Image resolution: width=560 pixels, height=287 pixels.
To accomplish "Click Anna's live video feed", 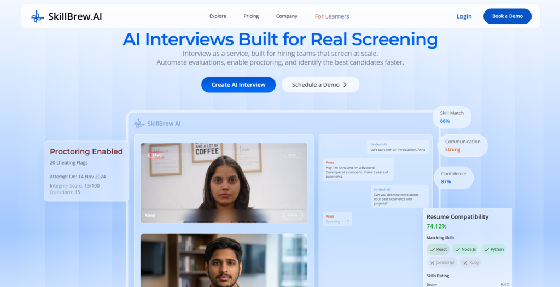I will click(224, 183).
